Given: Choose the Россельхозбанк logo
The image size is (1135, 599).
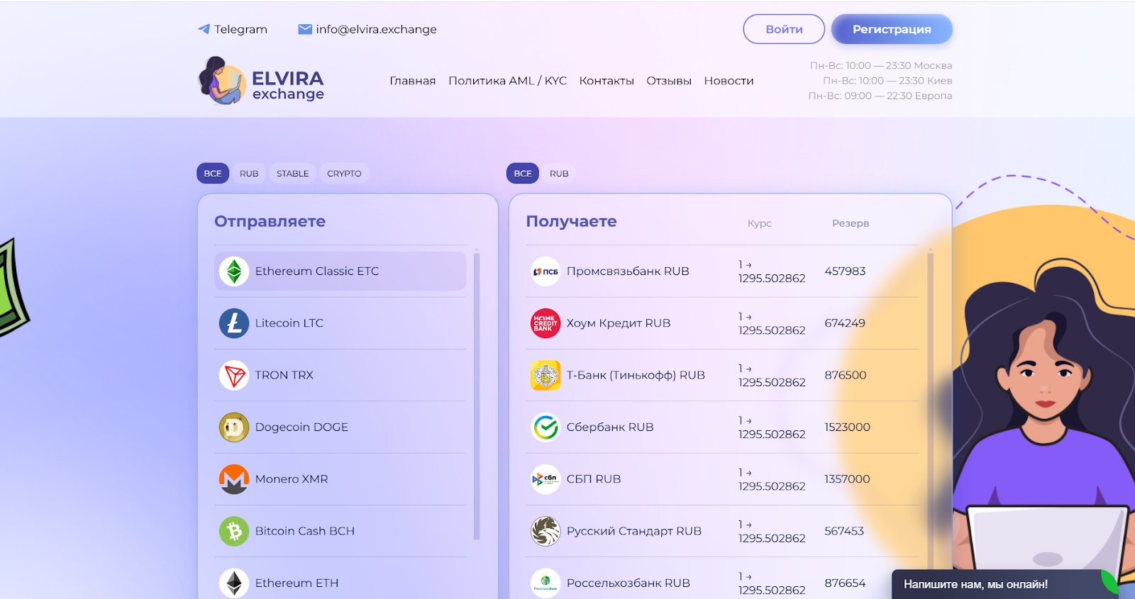Looking at the screenshot, I should click(x=546, y=583).
